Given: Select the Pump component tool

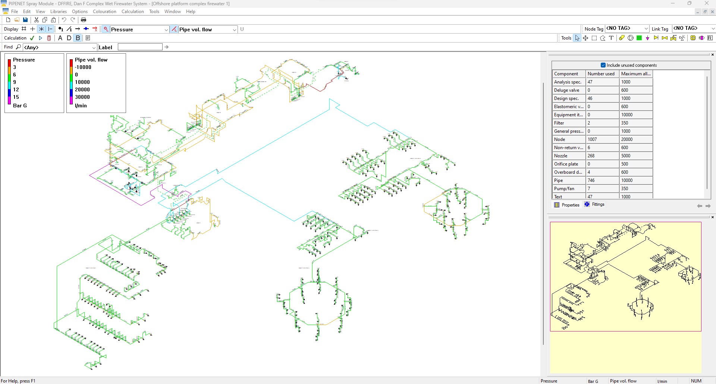Looking at the screenshot, I should point(631,38).
